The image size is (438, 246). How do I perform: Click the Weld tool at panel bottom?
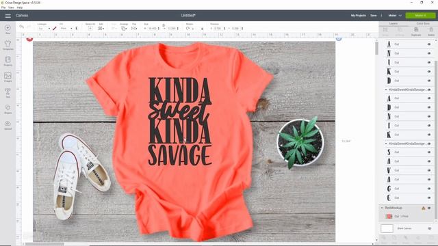[394, 238]
